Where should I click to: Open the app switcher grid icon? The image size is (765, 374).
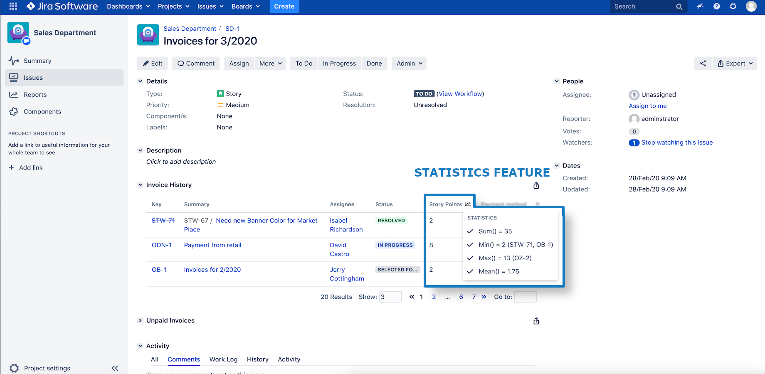pos(13,6)
